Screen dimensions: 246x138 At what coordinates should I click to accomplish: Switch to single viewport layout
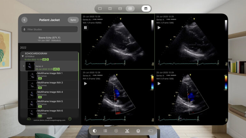pos(100,9)
